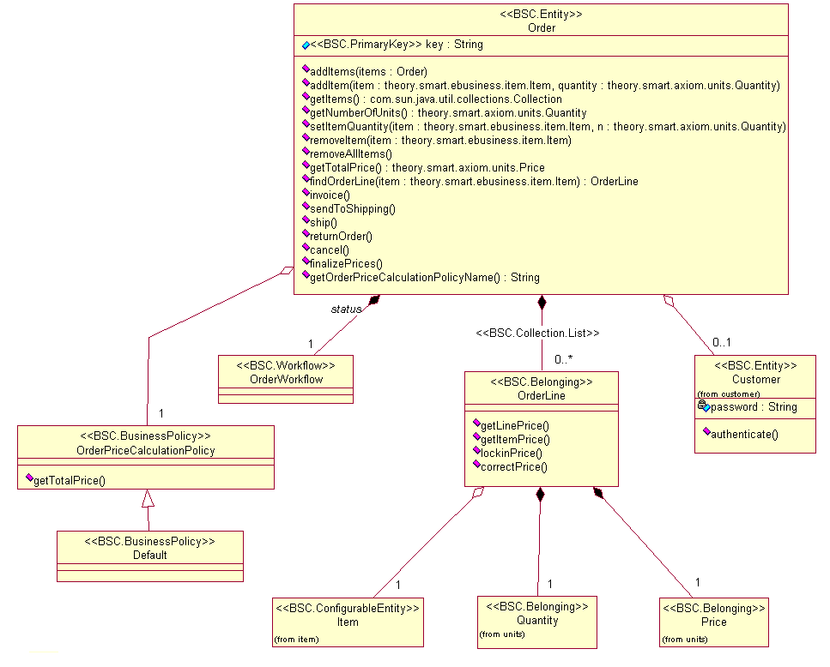830x667 pixels.
Task: Click getTotalPrice() in OrderPriceCalculationPolicy
Action: pyautogui.click(x=70, y=481)
